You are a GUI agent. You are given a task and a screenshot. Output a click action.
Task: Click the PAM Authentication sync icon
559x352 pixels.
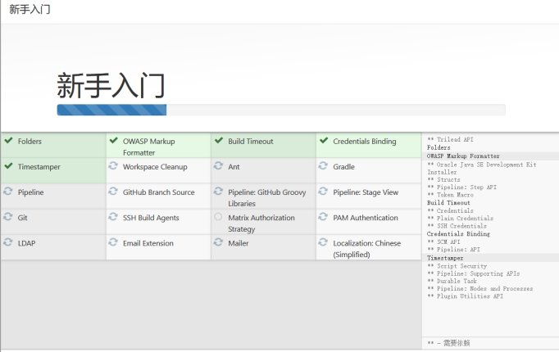(x=323, y=217)
